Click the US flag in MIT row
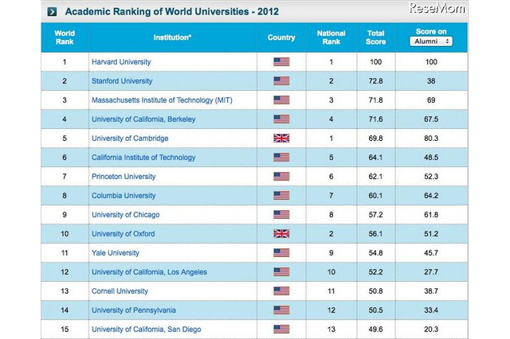 281,100
